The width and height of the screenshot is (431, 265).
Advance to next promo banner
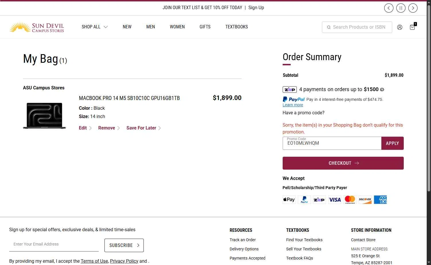pos(413,8)
